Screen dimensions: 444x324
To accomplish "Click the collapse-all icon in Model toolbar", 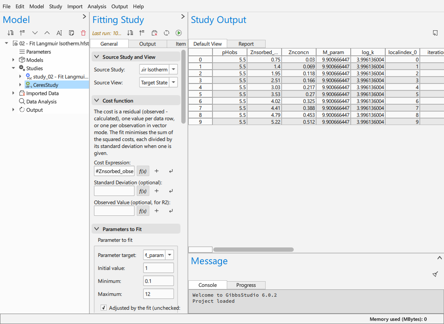I will coord(22,33).
